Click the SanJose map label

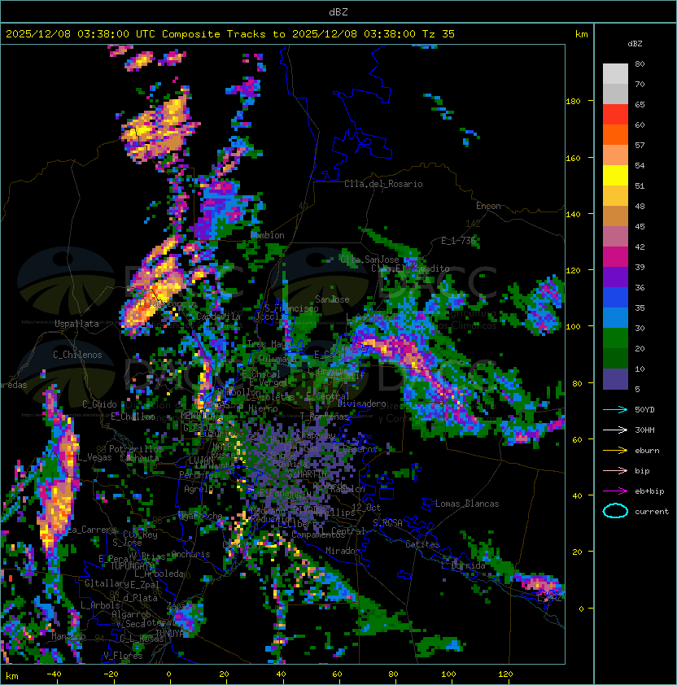pos(332,299)
